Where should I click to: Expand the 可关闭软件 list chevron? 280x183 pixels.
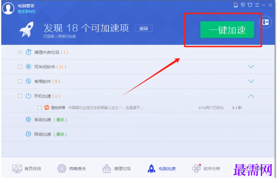pyautogui.click(x=251, y=67)
